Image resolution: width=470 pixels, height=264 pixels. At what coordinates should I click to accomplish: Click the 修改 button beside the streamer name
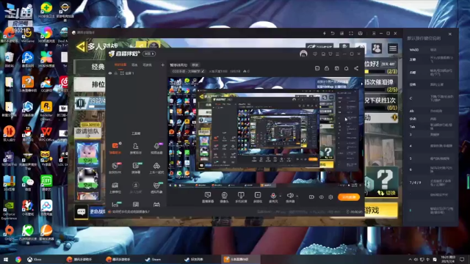tap(195, 65)
